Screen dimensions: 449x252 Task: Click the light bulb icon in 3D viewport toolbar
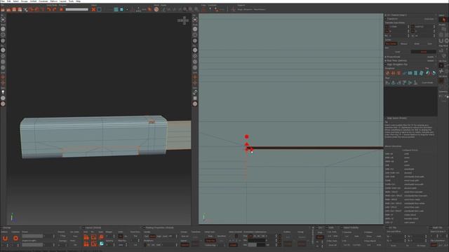click(3, 92)
